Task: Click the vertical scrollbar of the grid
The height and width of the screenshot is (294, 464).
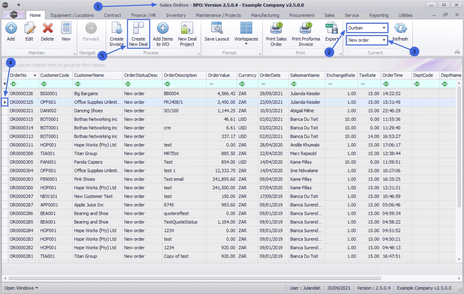Action: pos(459,147)
